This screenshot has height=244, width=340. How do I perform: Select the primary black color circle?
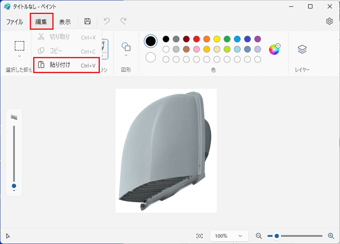pos(150,41)
